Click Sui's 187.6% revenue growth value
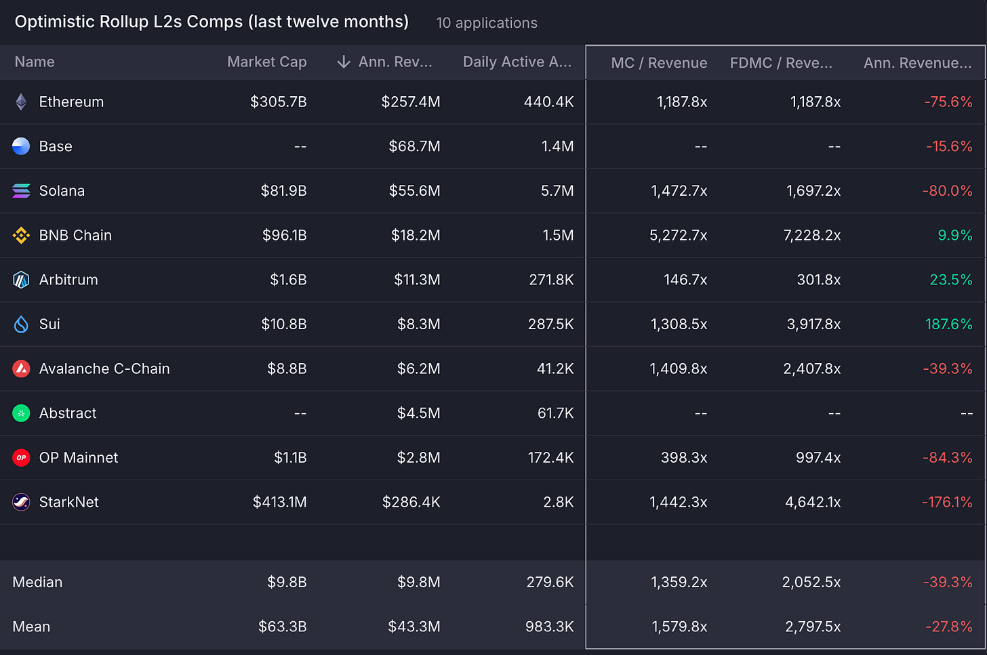Viewport: 987px width, 655px height. pyautogui.click(x=949, y=324)
